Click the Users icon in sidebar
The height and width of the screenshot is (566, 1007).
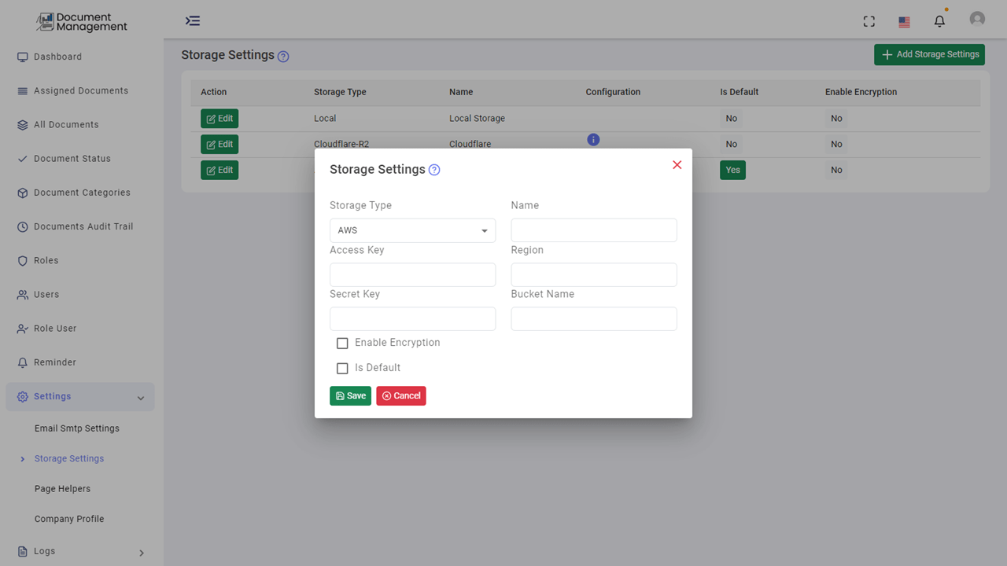click(21, 294)
